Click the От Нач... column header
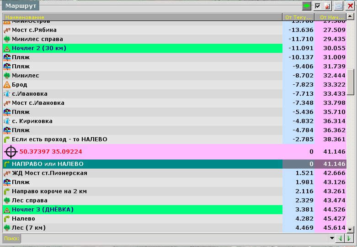357x247 pixels. [x=330, y=17]
